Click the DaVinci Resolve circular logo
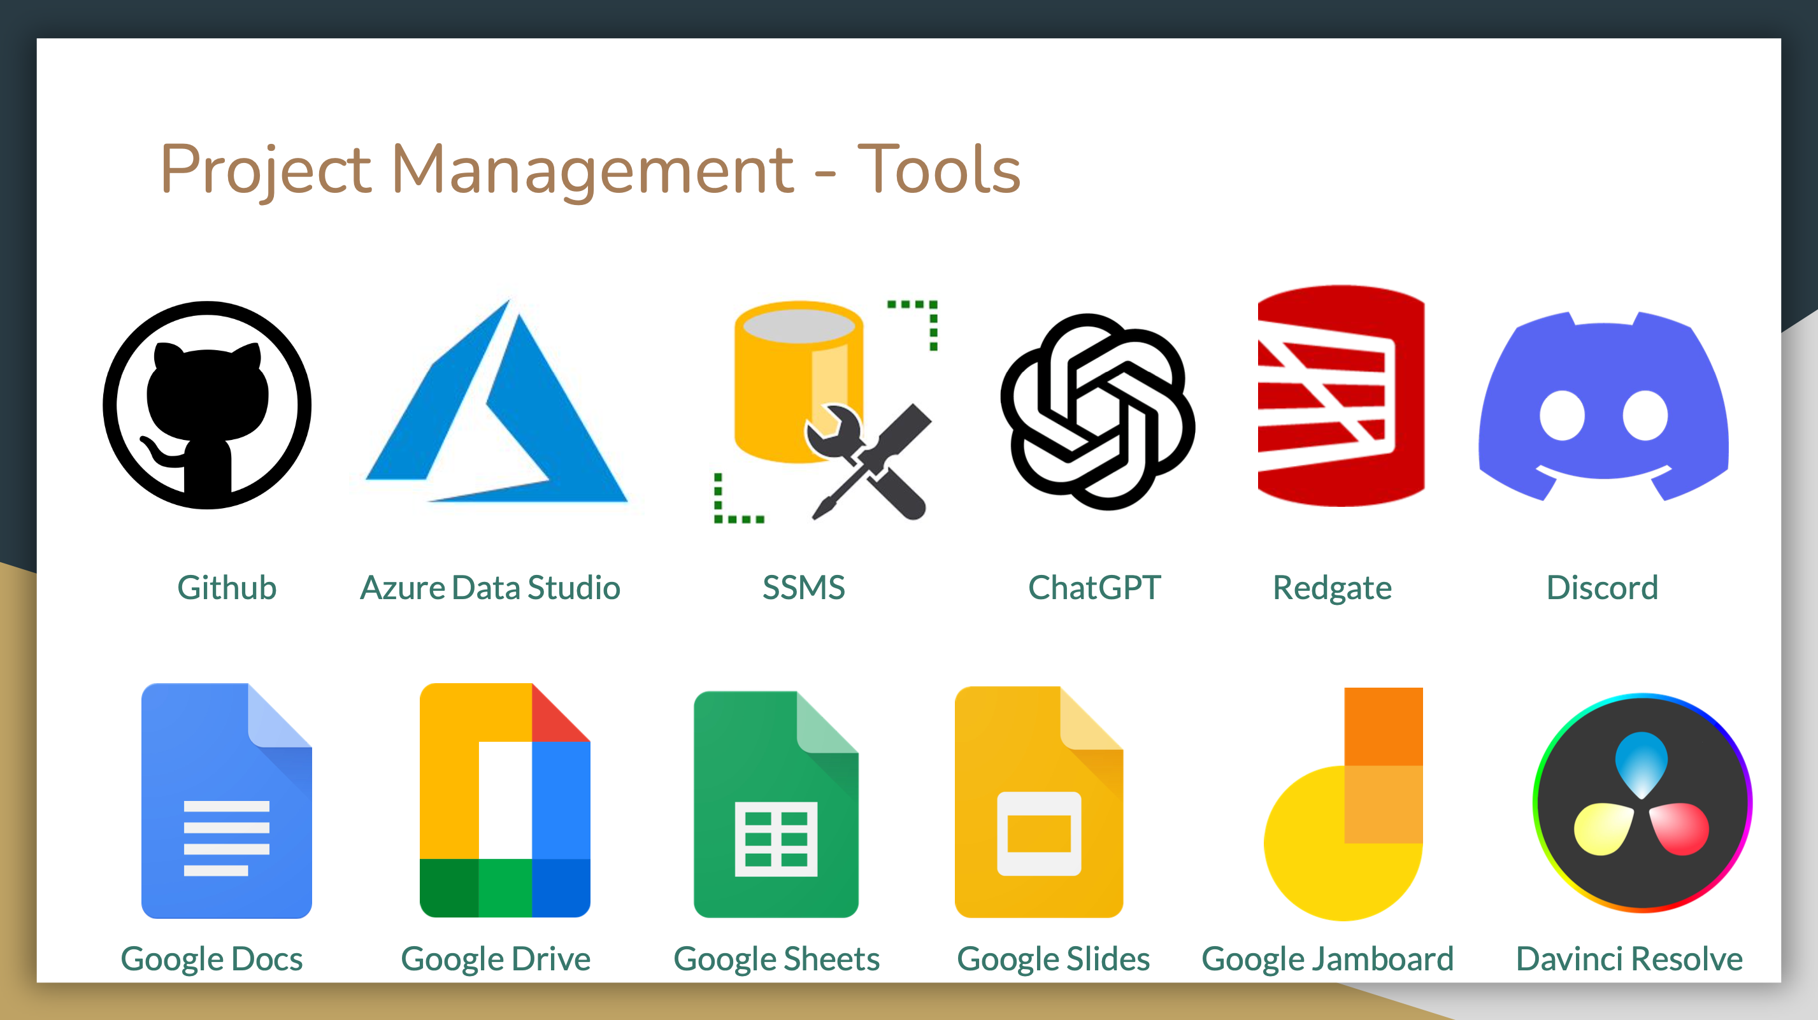This screenshot has height=1020, width=1818. [x=1642, y=803]
